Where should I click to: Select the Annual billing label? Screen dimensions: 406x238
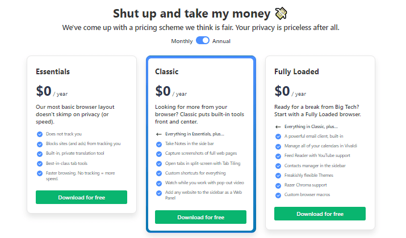click(221, 41)
